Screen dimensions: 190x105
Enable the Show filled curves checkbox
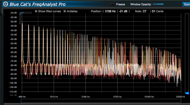tap(36, 11)
